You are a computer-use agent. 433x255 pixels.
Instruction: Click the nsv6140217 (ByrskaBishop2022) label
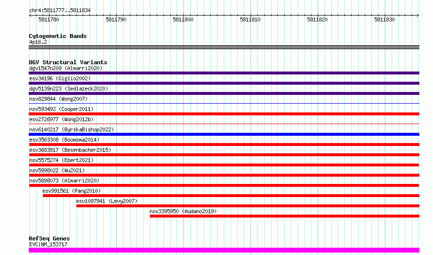[72, 129]
